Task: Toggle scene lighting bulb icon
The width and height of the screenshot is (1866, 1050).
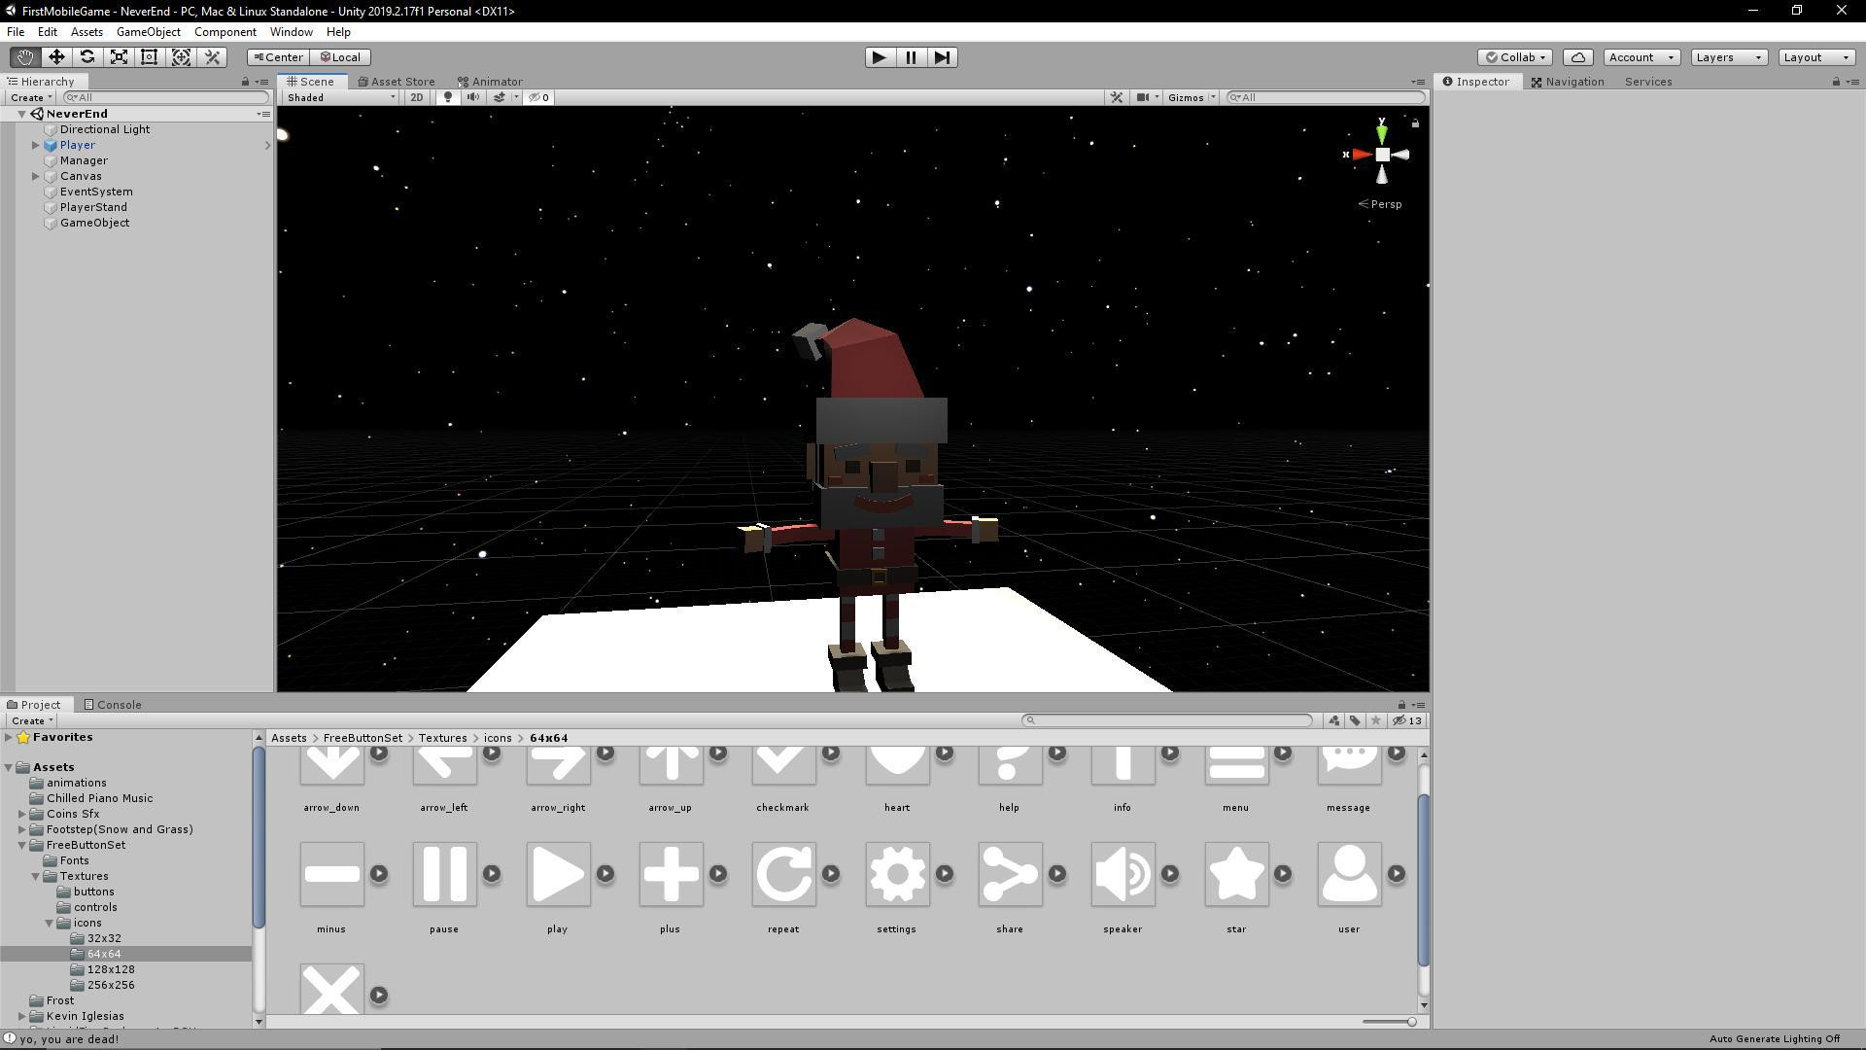Action: point(448,97)
